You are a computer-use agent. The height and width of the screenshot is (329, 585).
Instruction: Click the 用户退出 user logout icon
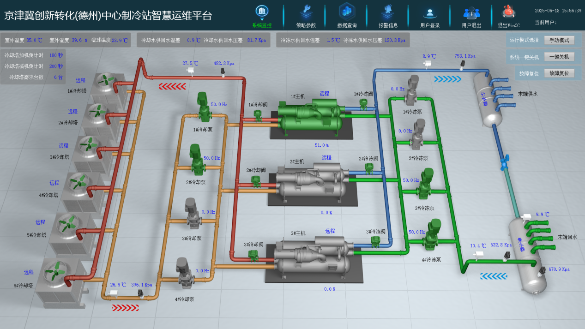[x=471, y=12]
